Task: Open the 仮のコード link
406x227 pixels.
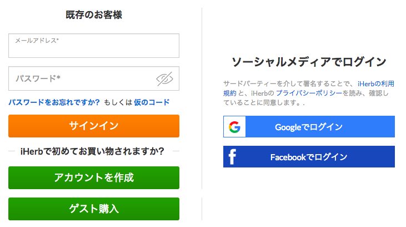Action: [152, 102]
